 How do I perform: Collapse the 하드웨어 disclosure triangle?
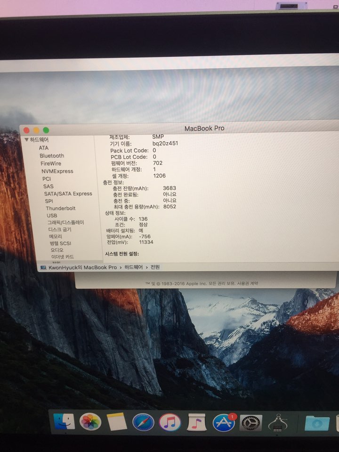coord(27,140)
